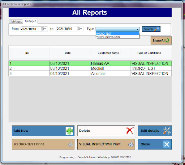Click the magnifier icon on Search

point(156,29)
